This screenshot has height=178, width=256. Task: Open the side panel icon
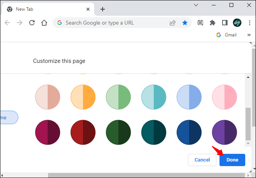click(x=225, y=23)
